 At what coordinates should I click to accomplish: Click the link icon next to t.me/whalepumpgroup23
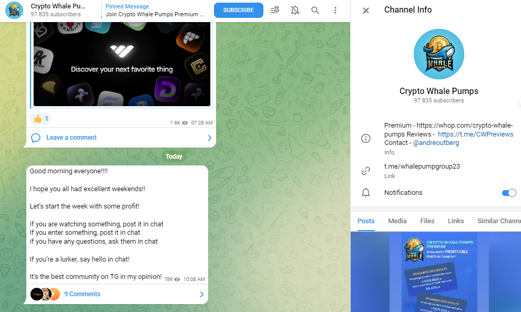coord(366,171)
